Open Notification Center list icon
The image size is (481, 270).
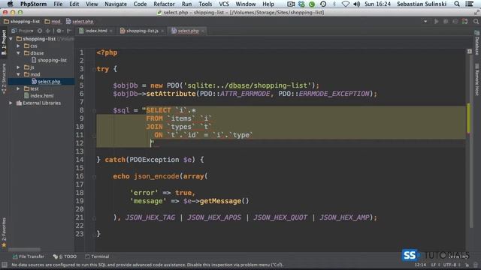point(469,4)
